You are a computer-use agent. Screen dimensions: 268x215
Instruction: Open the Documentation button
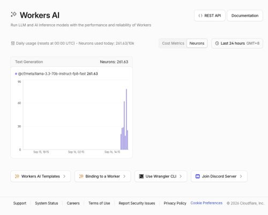click(x=245, y=16)
